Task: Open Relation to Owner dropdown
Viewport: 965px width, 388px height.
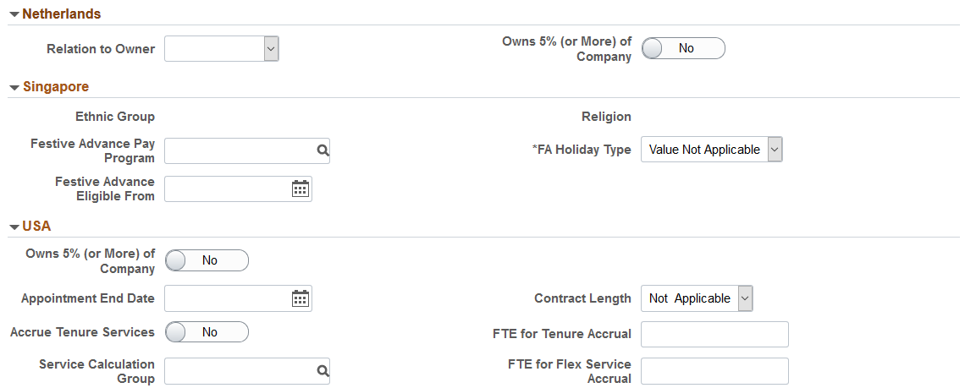Action: point(222,48)
